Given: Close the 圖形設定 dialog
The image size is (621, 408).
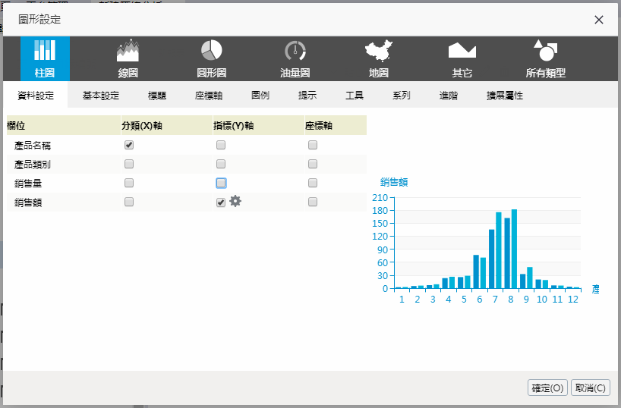Looking at the screenshot, I should pos(599,20).
